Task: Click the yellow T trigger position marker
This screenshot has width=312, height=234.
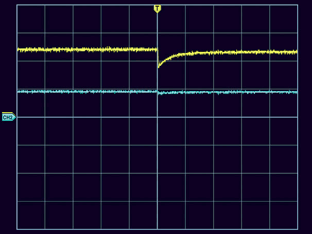Action: pos(158,9)
